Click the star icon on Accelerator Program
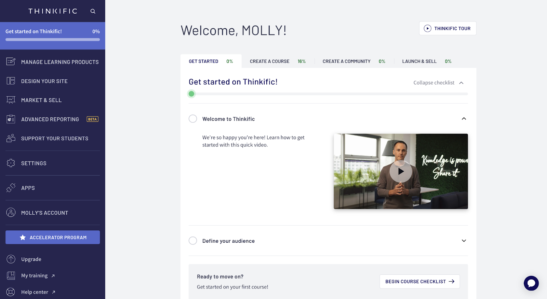Image resolution: width=547 pixels, height=299 pixels. (23, 238)
